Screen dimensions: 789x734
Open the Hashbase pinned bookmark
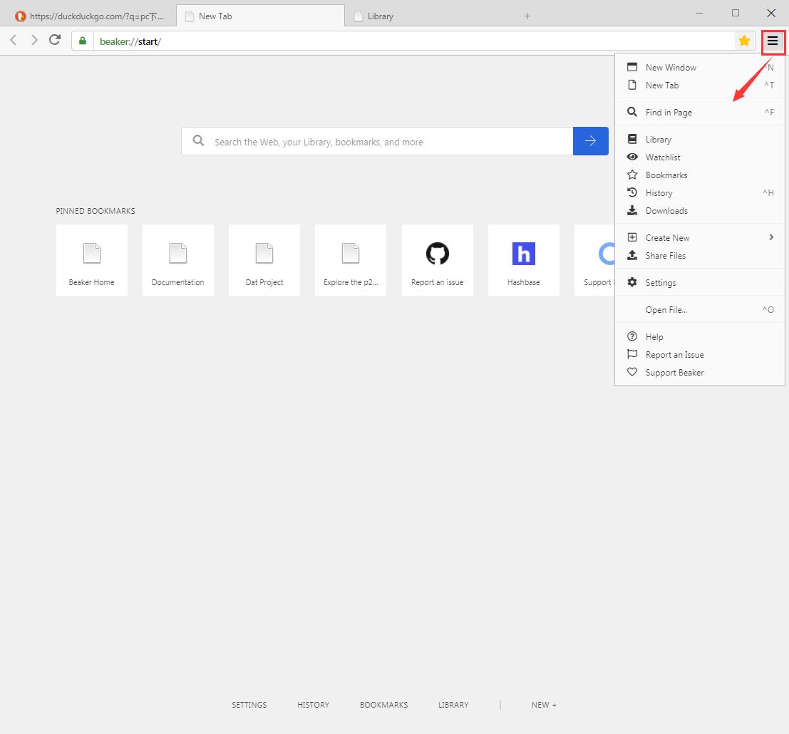point(523,260)
